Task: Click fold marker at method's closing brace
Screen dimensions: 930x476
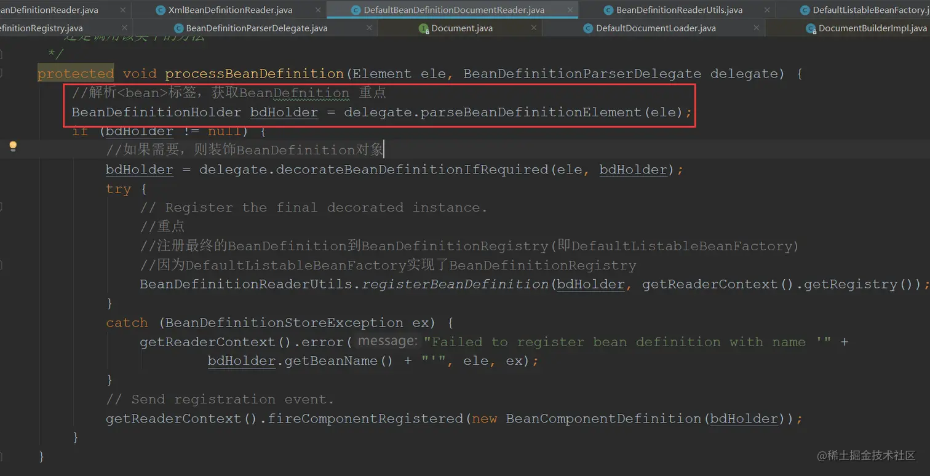Action: pyautogui.click(x=2, y=456)
